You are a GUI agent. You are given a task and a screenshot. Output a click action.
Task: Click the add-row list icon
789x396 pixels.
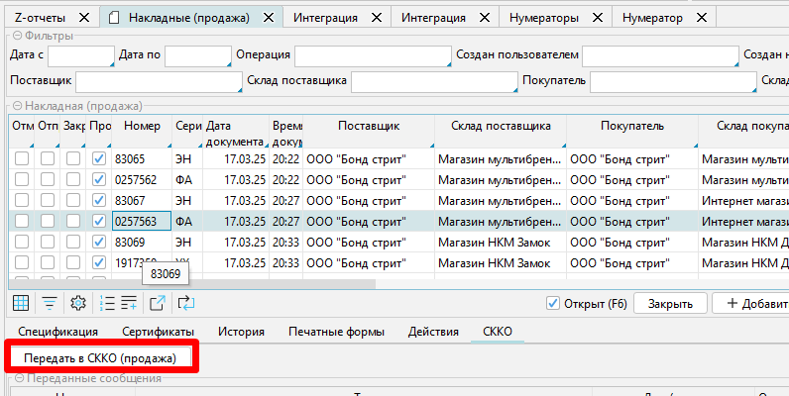coord(130,303)
